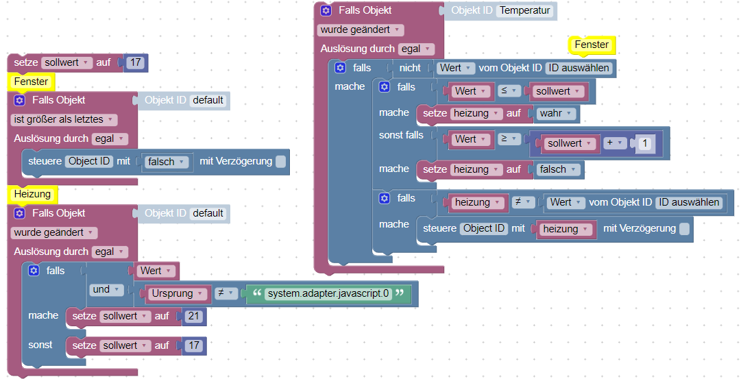
Task: Open the und logic operator dropdown
Action: 107,289
